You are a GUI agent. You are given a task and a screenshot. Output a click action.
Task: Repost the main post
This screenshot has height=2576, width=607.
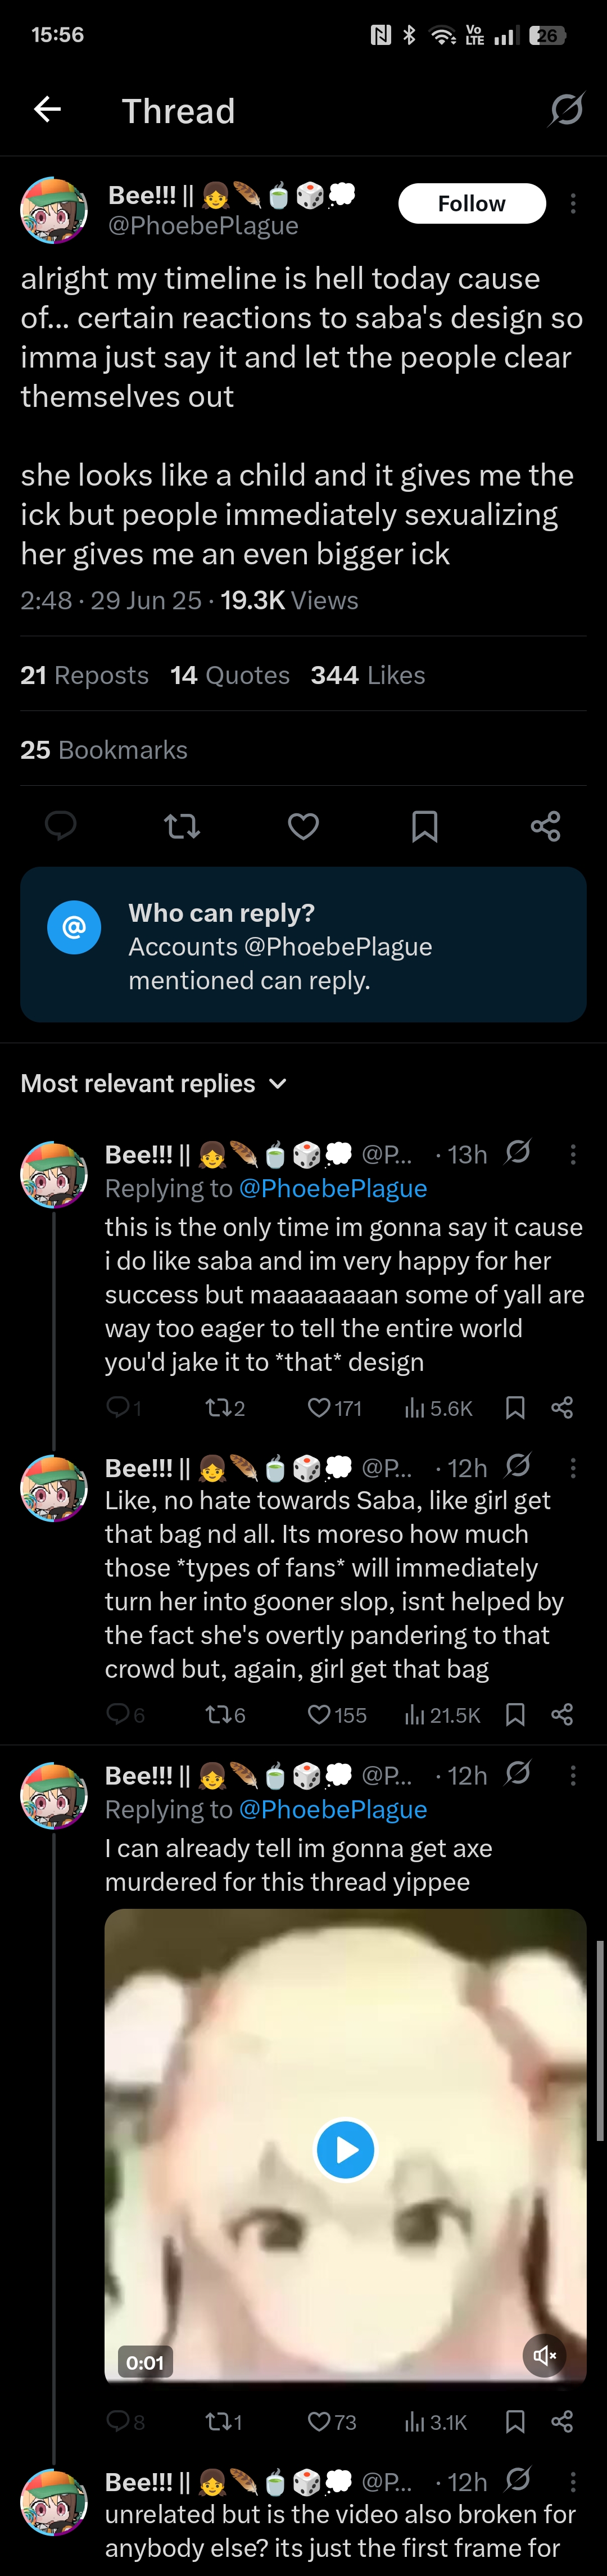(182, 826)
